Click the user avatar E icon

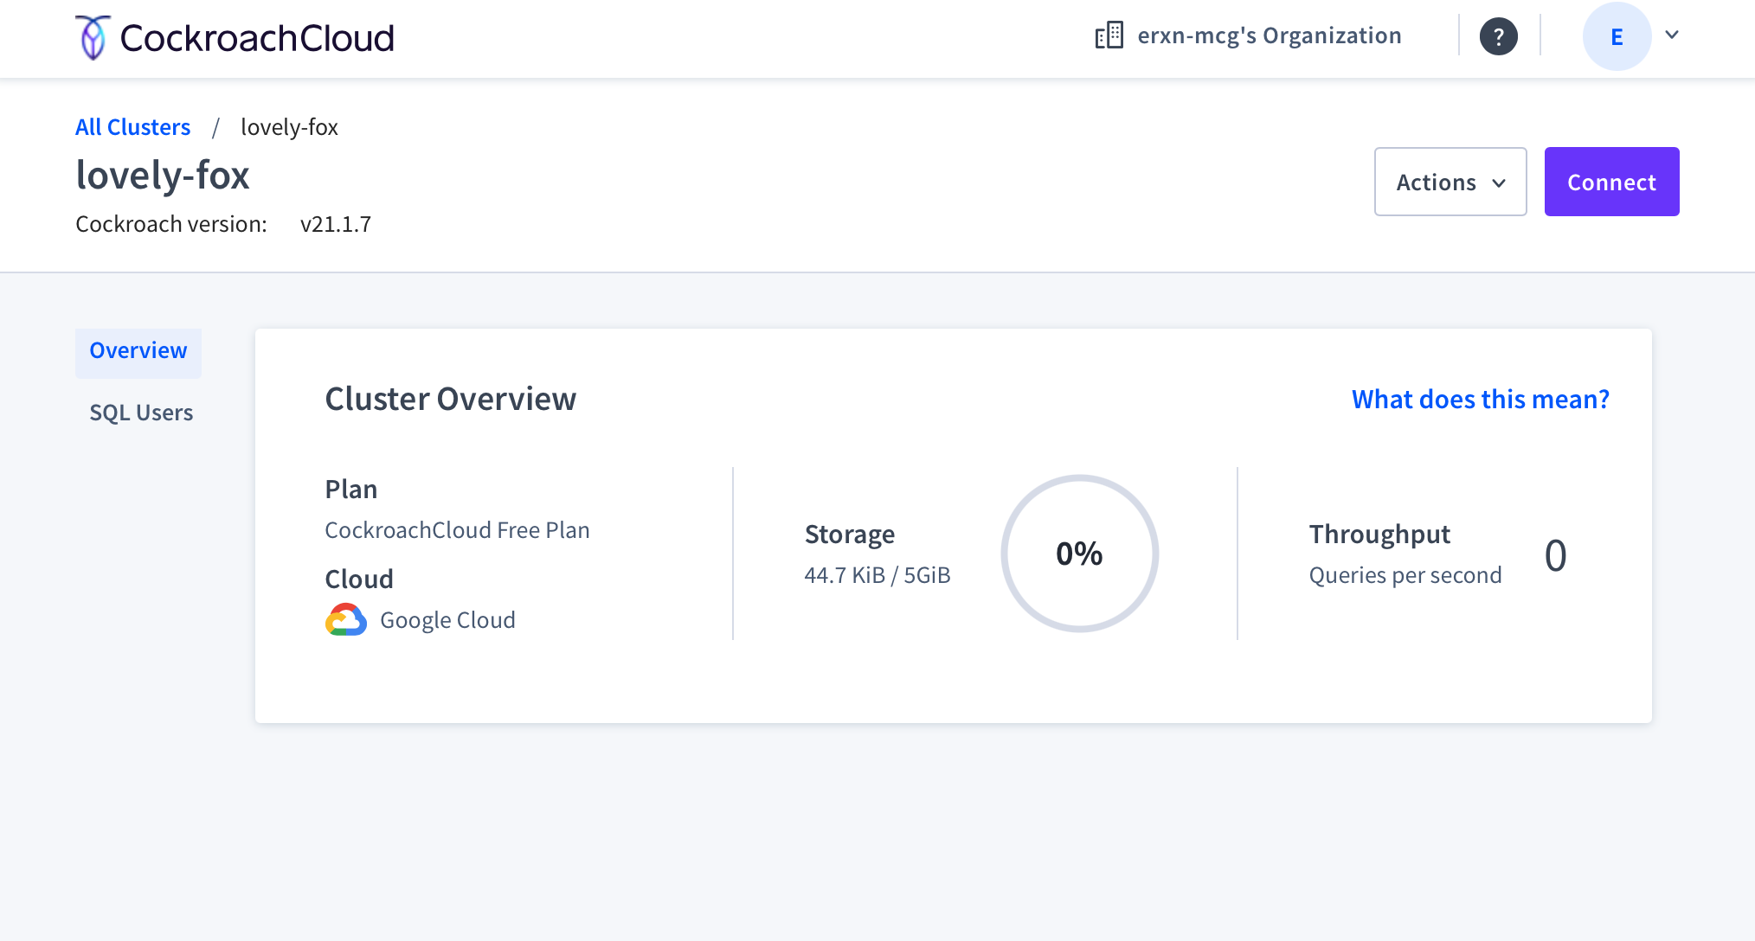(1616, 36)
